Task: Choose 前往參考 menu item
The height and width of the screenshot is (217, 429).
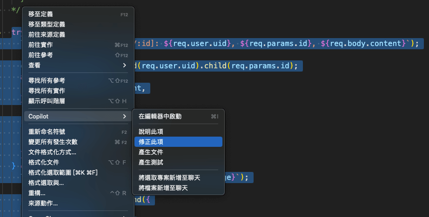Action: (40, 55)
